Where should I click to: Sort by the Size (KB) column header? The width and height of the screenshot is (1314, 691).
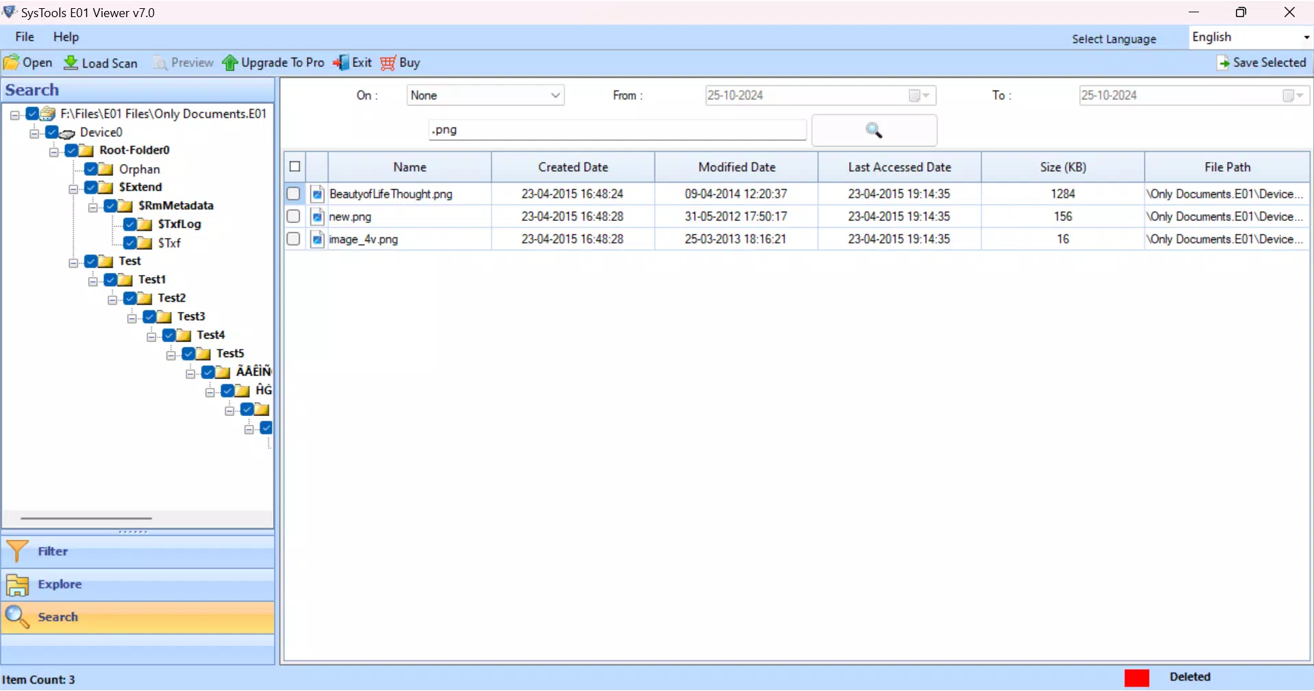click(1063, 167)
